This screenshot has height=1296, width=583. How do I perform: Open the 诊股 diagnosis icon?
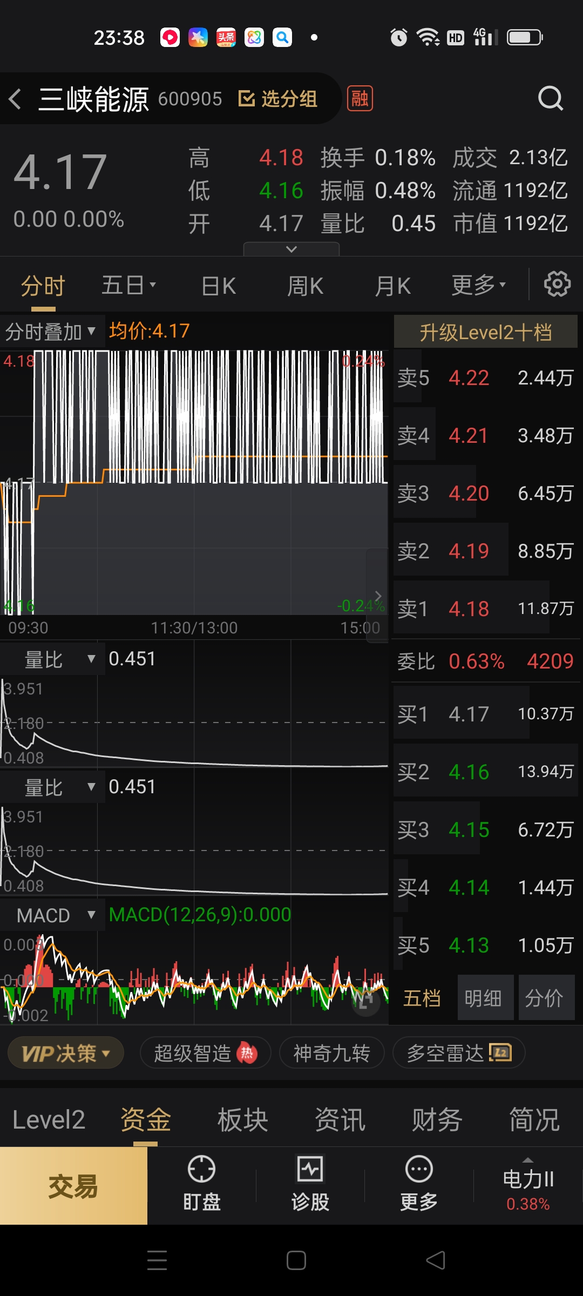click(310, 1169)
